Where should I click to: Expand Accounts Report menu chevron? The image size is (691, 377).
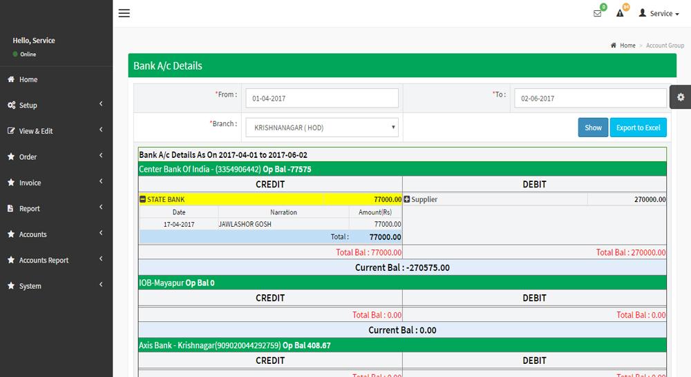[101, 259]
